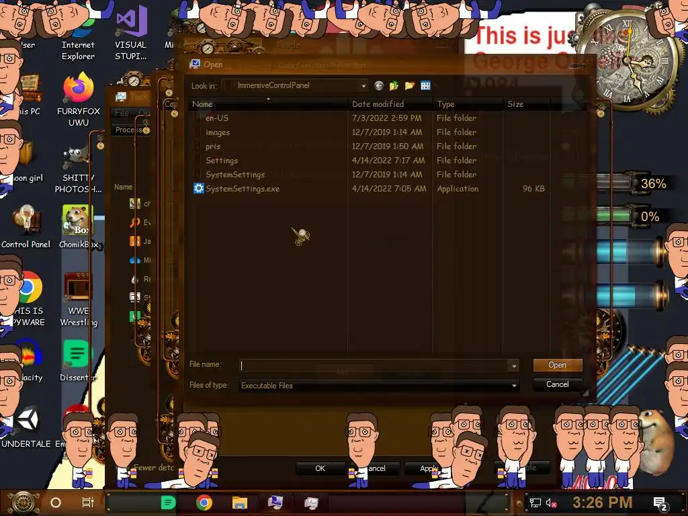Screen dimensions: 688x516
Task: Select the GIMP SHITTY PHOTOSH... desktop icon
Action: click(x=78, y=169)
